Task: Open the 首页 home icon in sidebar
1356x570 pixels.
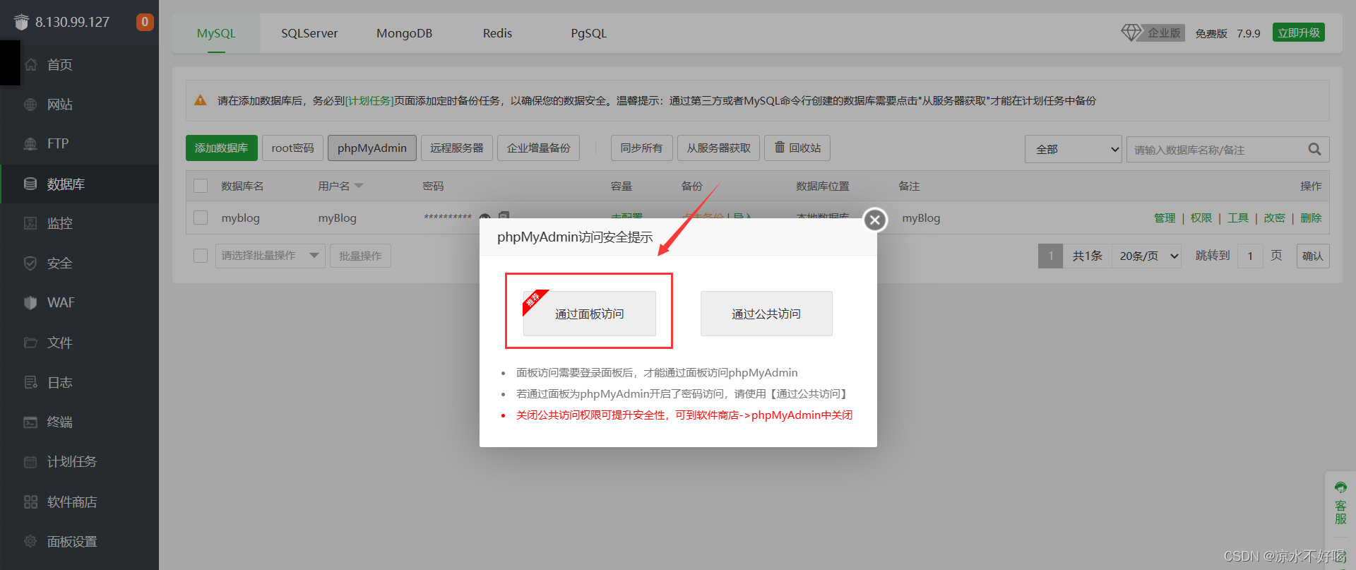Action: click(x=30, y=65)
